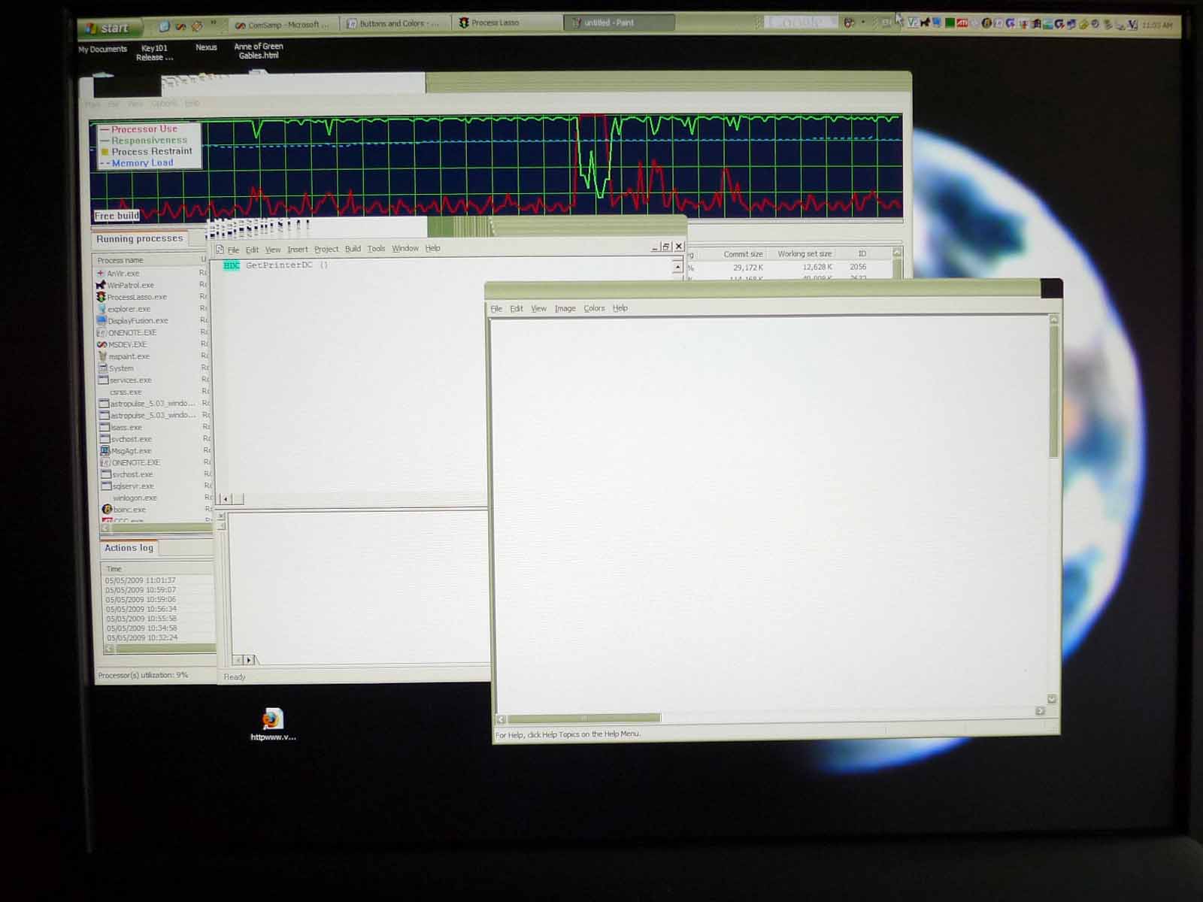Open the untitled - Paint taskbar button

click(x=608, y=23)
